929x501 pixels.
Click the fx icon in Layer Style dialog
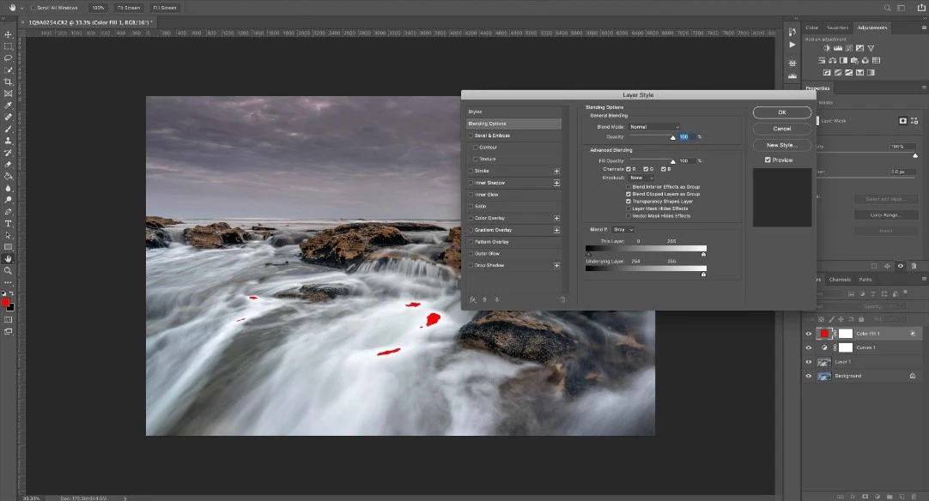pyautogui.click(x=472, y=299)
